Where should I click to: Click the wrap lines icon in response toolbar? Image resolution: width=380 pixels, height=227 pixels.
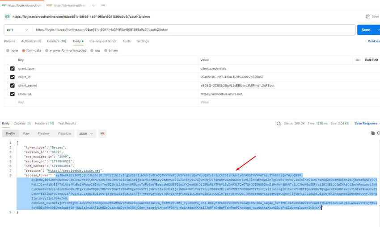(x=103, y=133)
